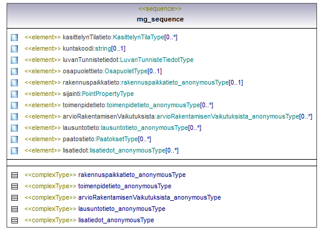323x230 pixels.
Task: Click the element icon beside lausuntotieto element
Action: [x=14, y=128]
